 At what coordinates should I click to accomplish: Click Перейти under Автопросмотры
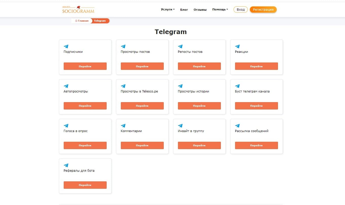click(85, 106)
